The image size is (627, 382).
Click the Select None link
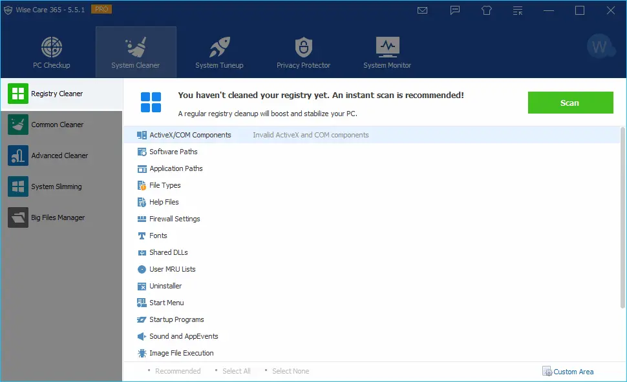click(291, 371)
